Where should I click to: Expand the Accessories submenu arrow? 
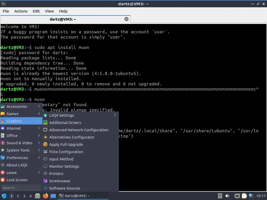39,106
